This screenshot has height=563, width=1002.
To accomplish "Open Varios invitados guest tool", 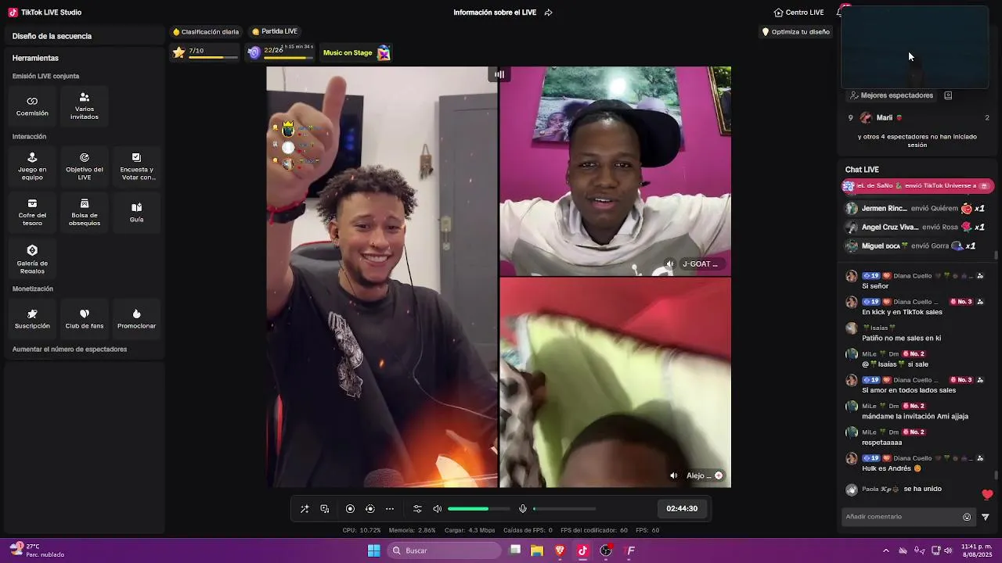I will [x=85, y=106].
